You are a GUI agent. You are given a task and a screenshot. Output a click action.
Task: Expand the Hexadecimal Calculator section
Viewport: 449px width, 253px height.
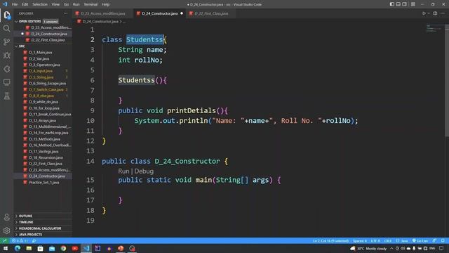tap(43, 228)
